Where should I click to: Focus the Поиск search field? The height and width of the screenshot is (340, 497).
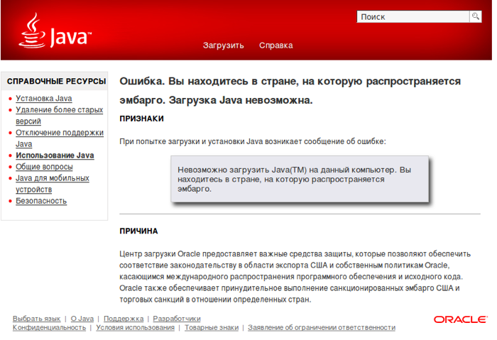click(x=413, y=16)
